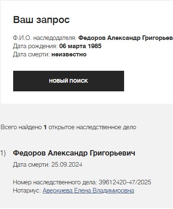Select death date 25.09.2024
Viewport: 173px width, 209px height.
tap(67, 165)
